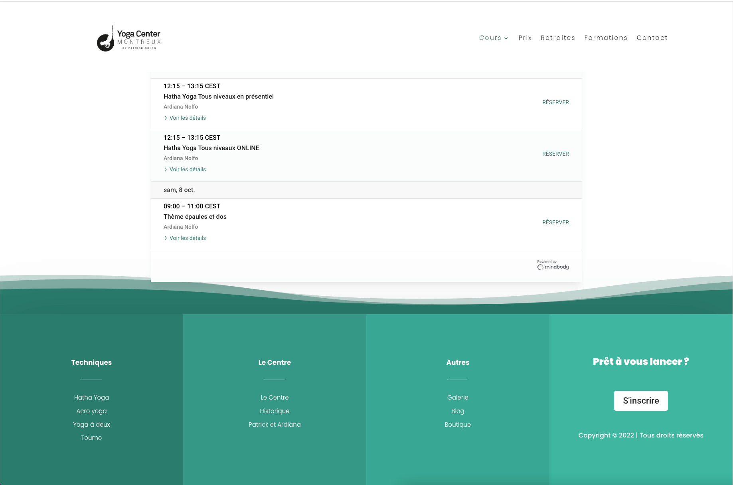The height and width of the screenshot is (485, 733).
Task: Go to the Galerie footer link
Action: coord(457,398)
